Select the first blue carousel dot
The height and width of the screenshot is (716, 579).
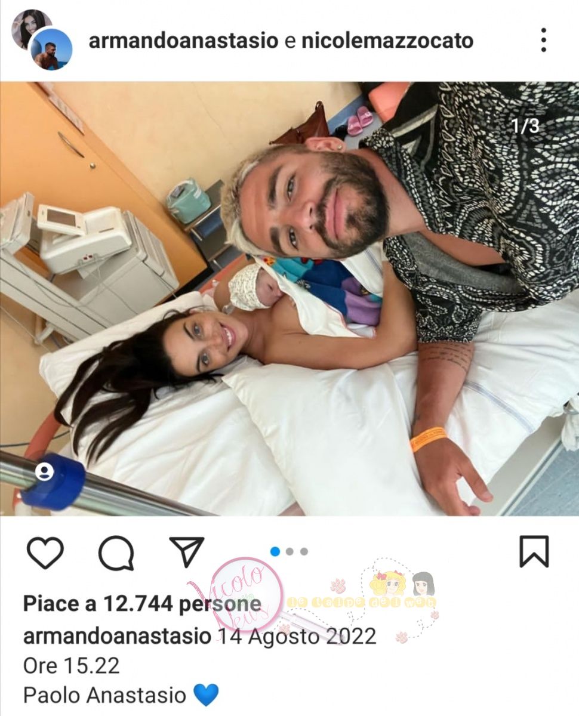point(275,551)
